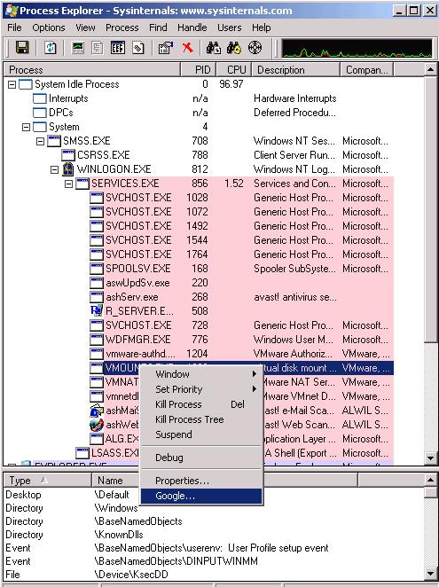Open the Find menu
Image resolution: width=439 pixels, height=587 pixels.
(x=158, y=27)
